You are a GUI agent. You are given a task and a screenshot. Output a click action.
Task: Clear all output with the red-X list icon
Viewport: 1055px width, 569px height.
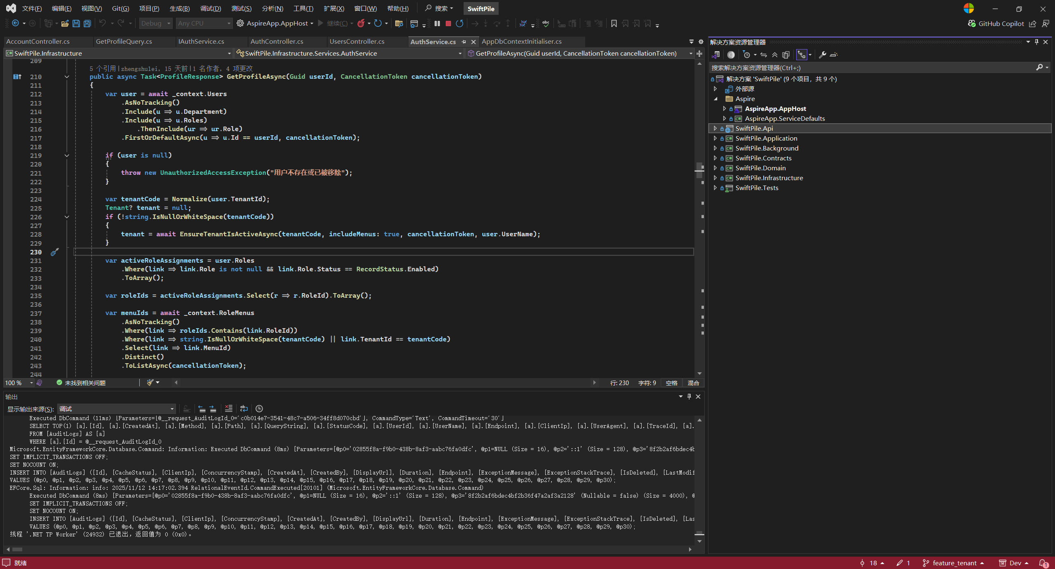pyautogui.click(x=229, y=409)
